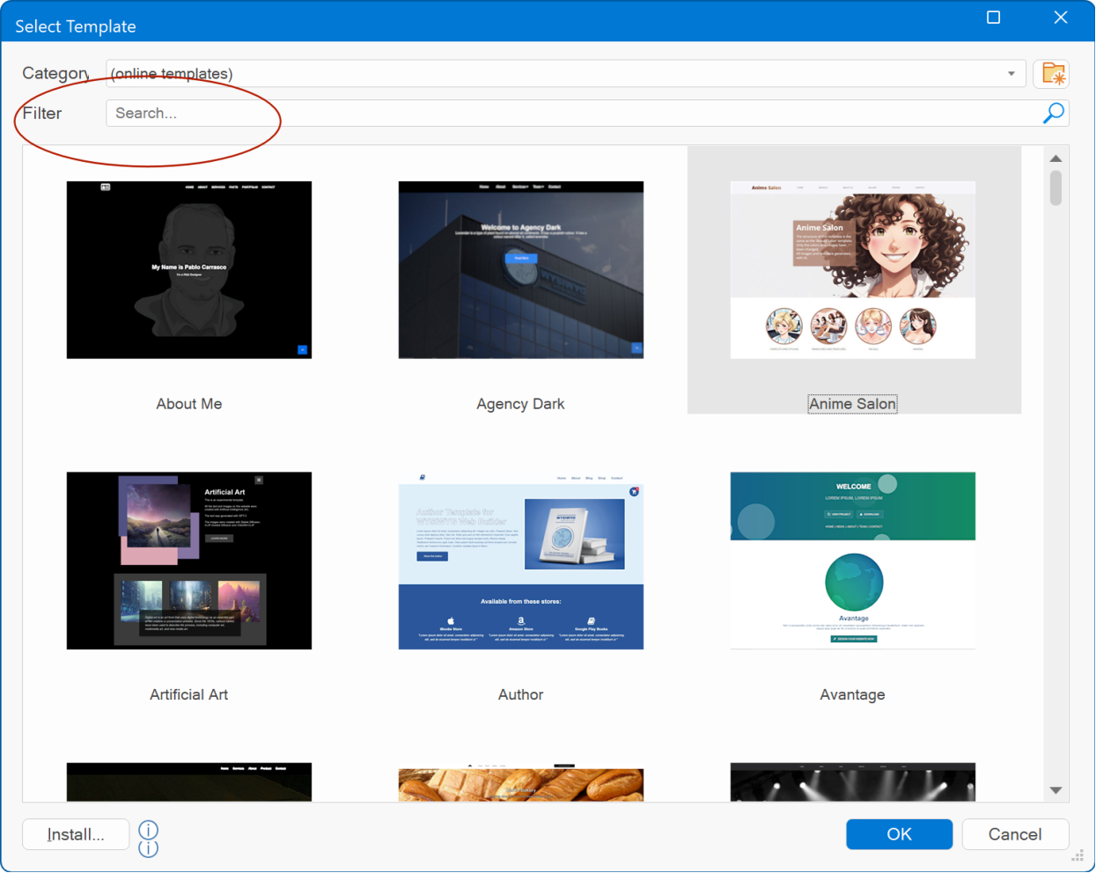Open the Install... button
The height and width of the screenshot is (873, 1096).
click(76, 834)
